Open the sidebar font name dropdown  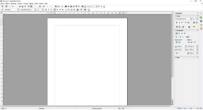[x=191, y=19]
